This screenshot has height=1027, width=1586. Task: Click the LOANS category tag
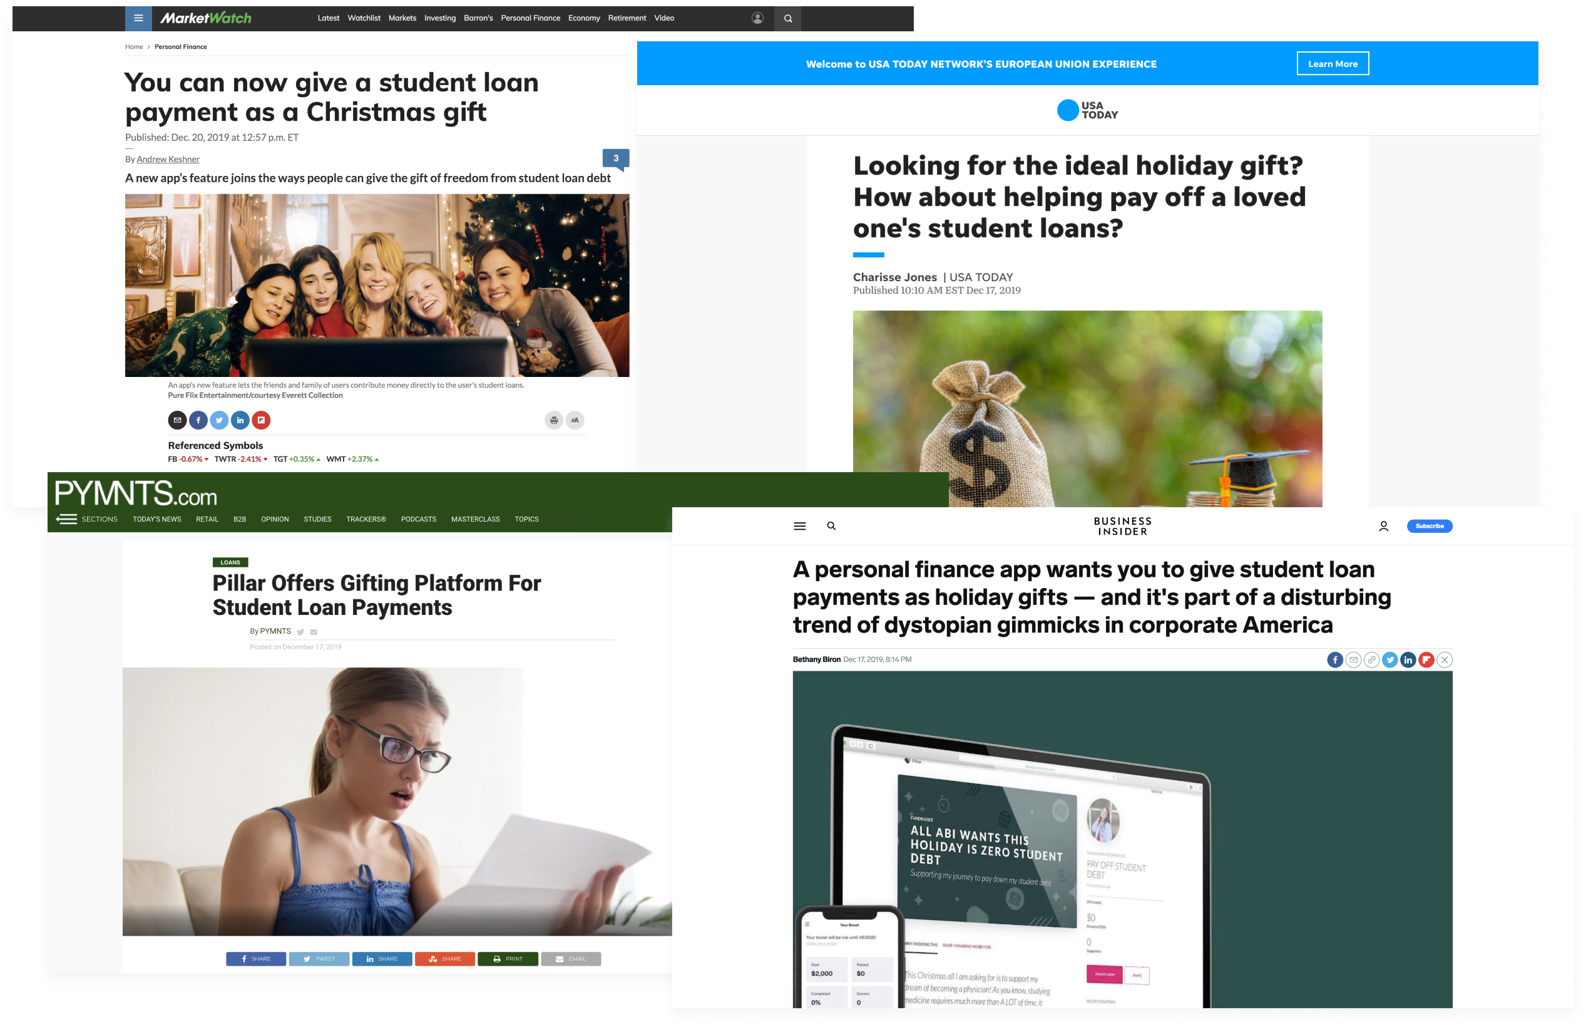point(230,563)
